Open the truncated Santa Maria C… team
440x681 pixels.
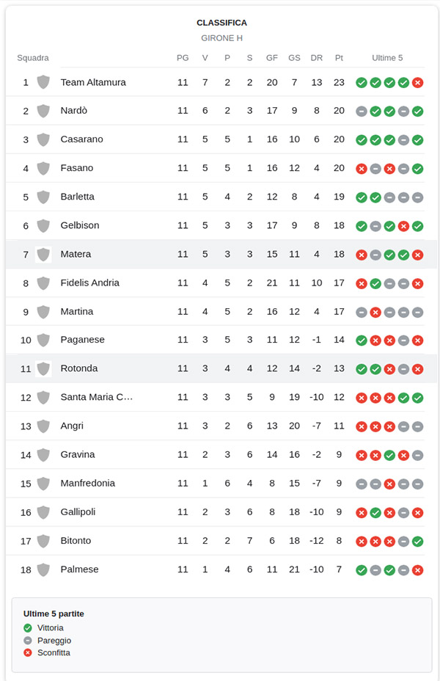[x=96, y=397]
